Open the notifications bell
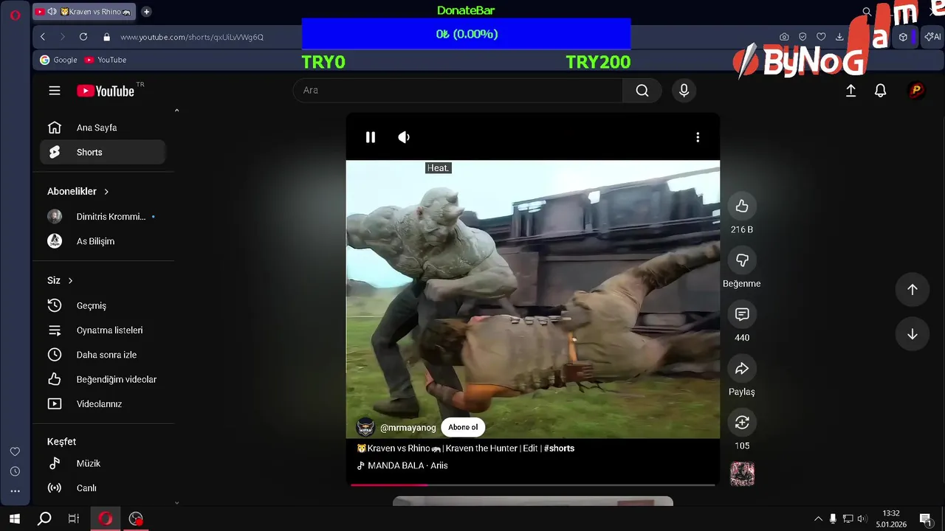945x531 pixels. [880, 91]
